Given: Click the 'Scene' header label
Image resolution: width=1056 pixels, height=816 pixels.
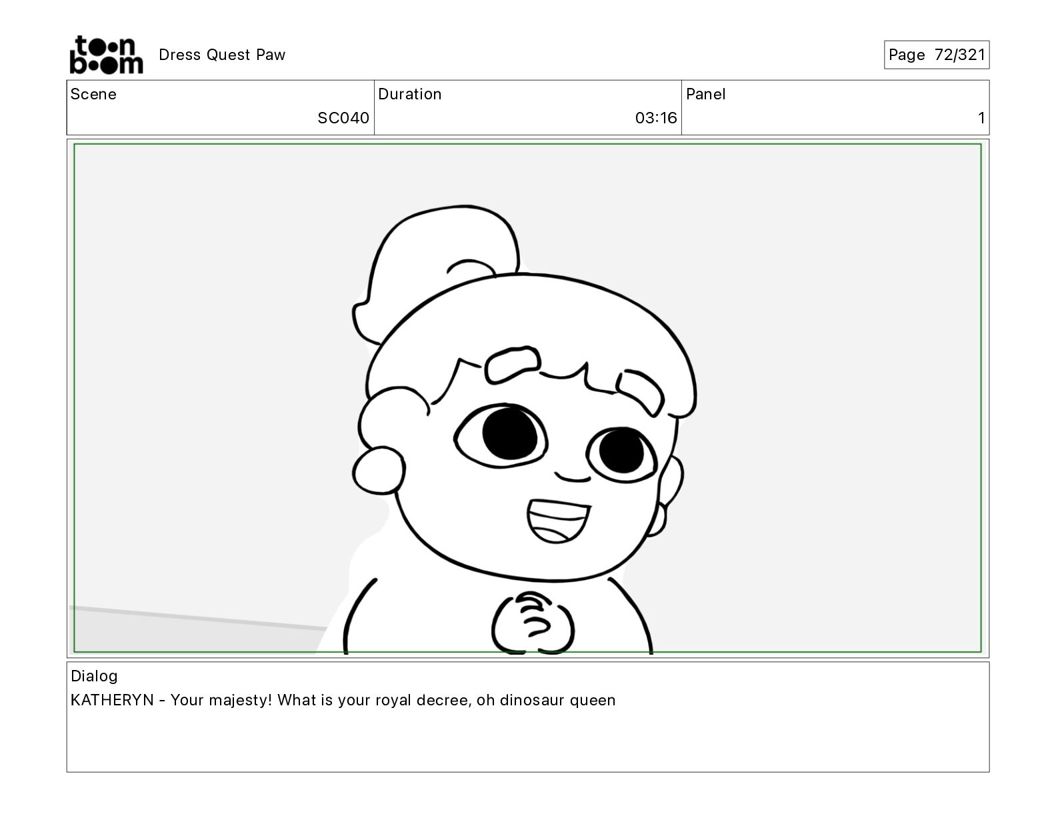Looking at the screenshot, I should (93, 94).
